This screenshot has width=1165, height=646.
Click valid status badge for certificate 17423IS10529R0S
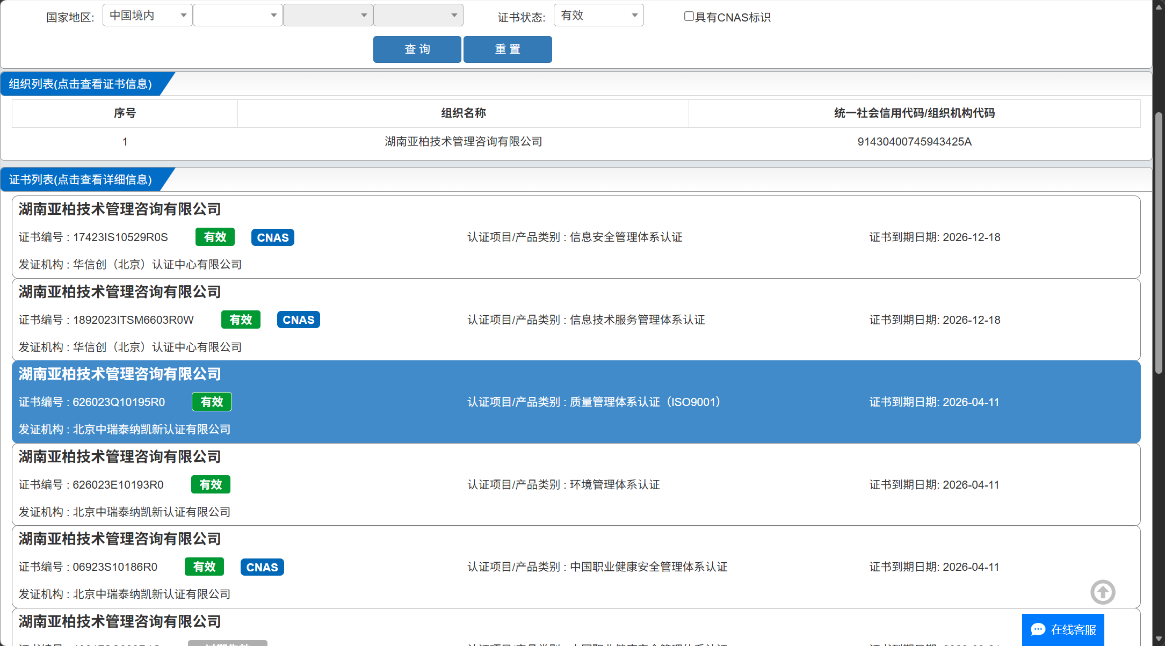(215, 237)
